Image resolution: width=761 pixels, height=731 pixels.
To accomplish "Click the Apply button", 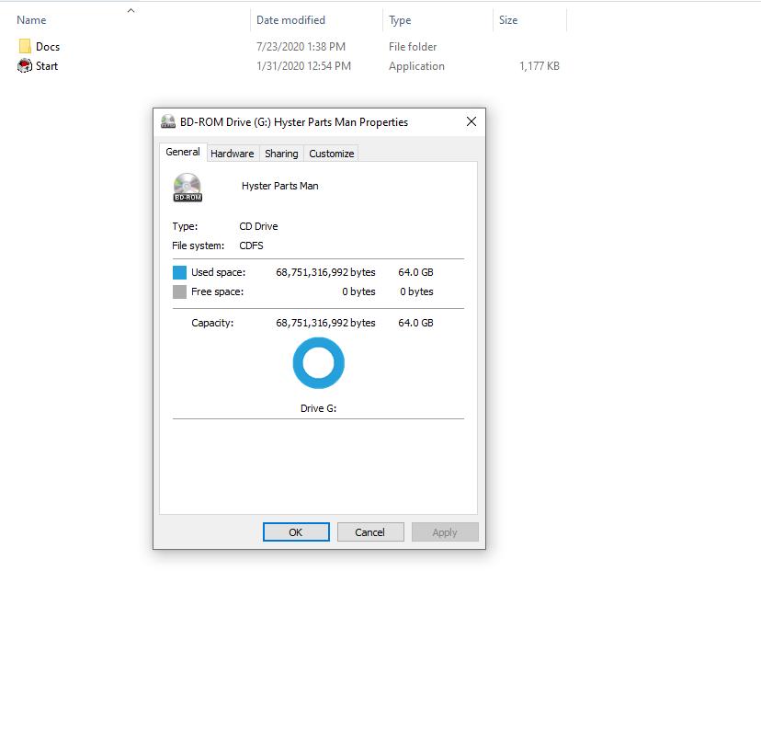I will point(445,532).
